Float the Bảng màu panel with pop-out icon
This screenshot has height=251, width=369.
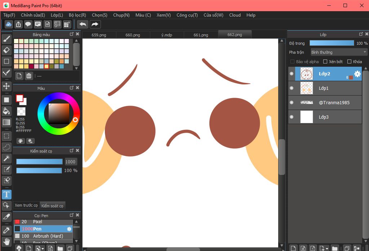72,34
